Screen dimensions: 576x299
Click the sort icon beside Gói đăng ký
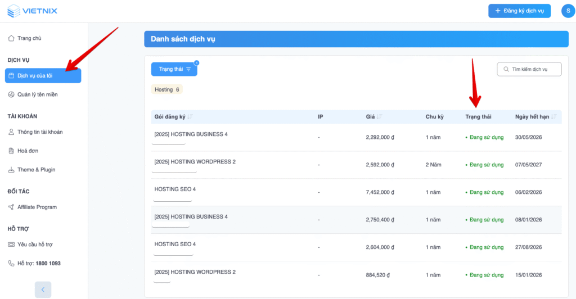coord(190,117)
